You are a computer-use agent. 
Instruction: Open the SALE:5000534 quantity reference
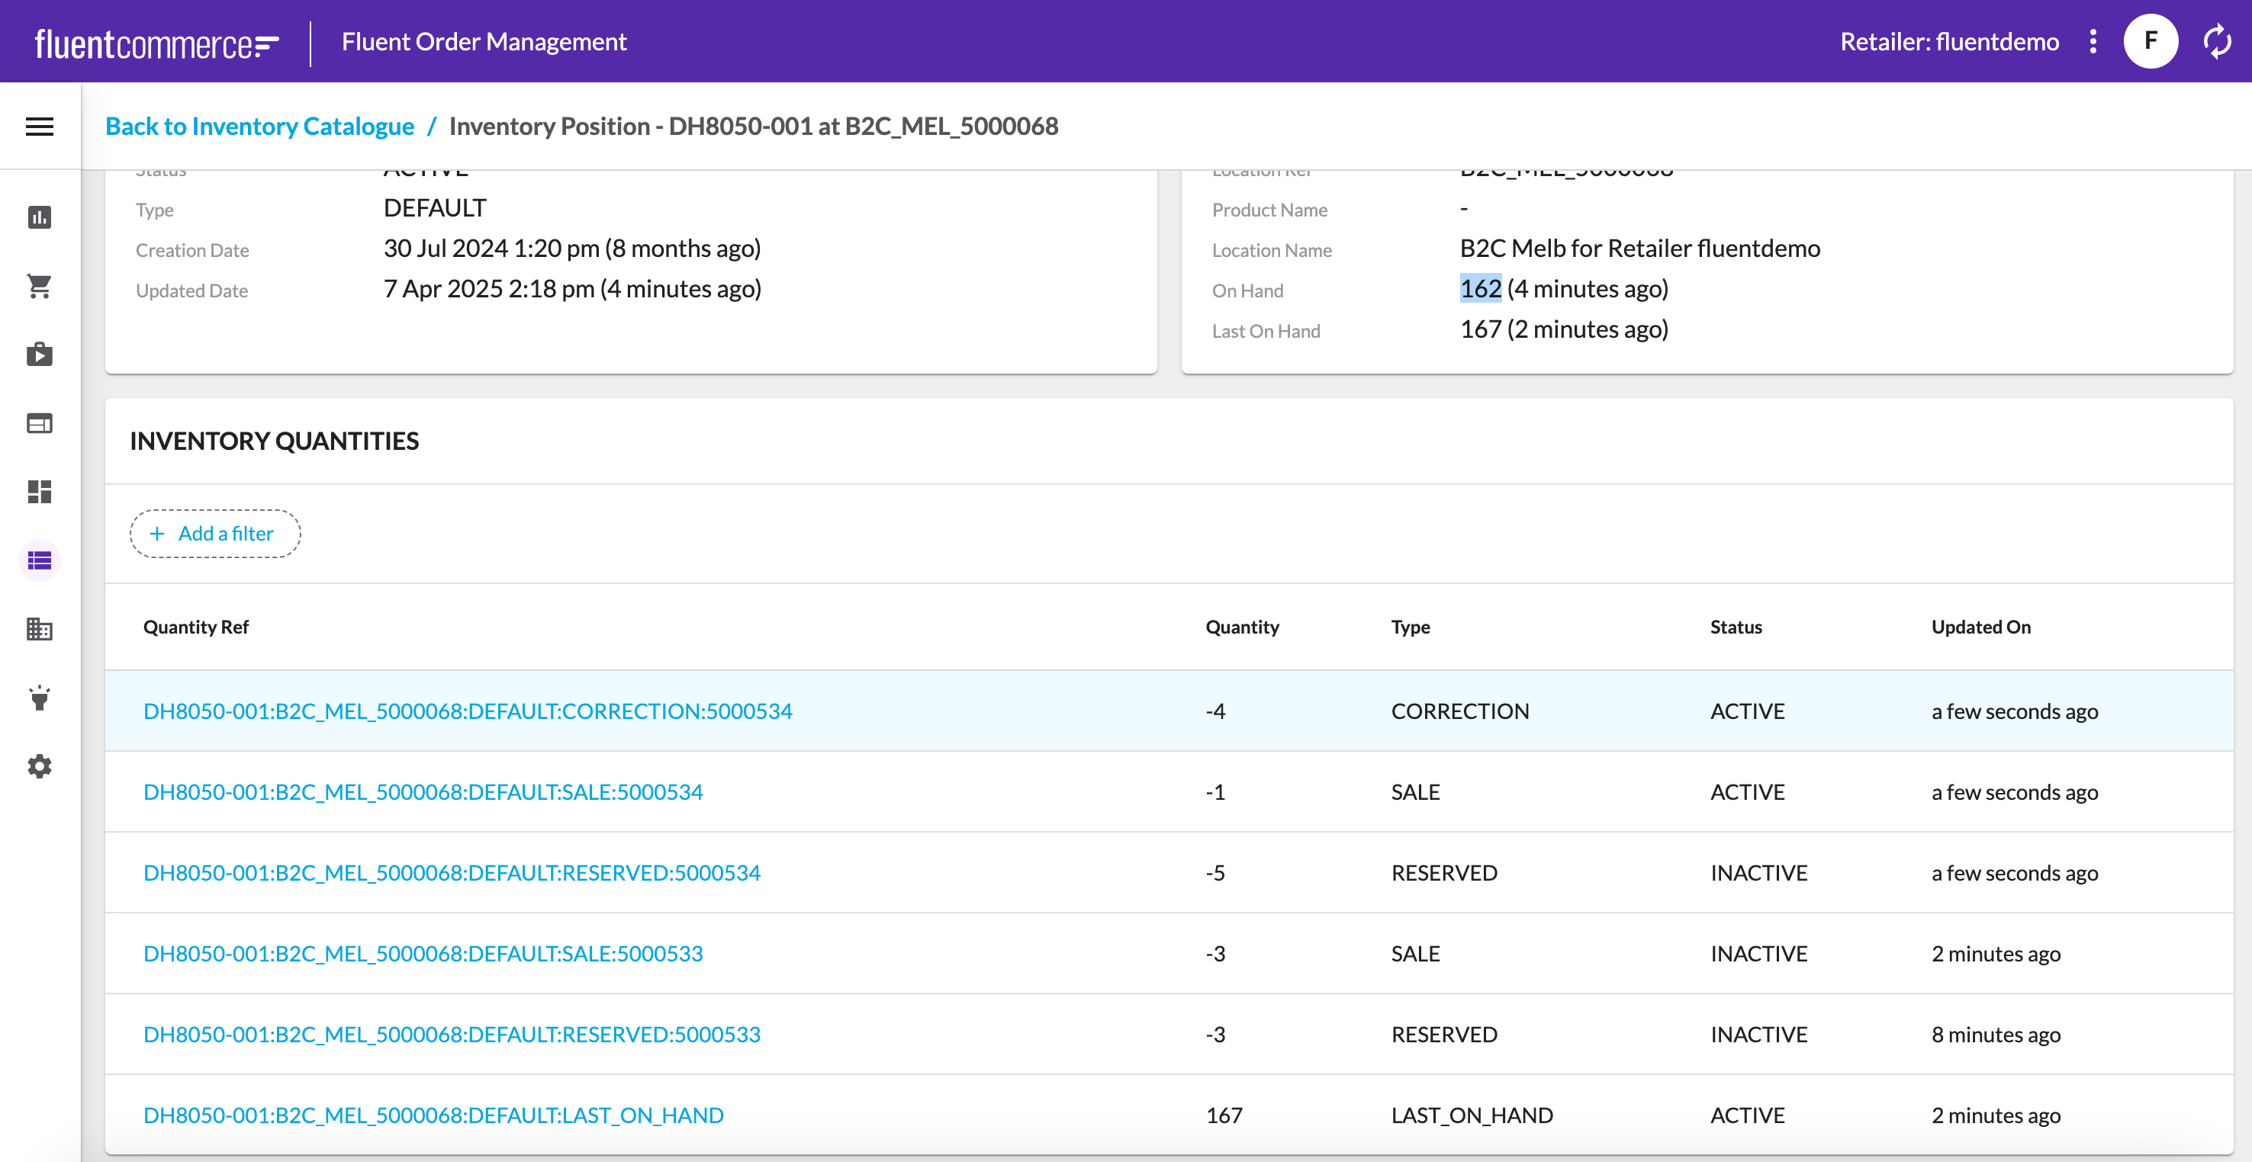point(423,791)
